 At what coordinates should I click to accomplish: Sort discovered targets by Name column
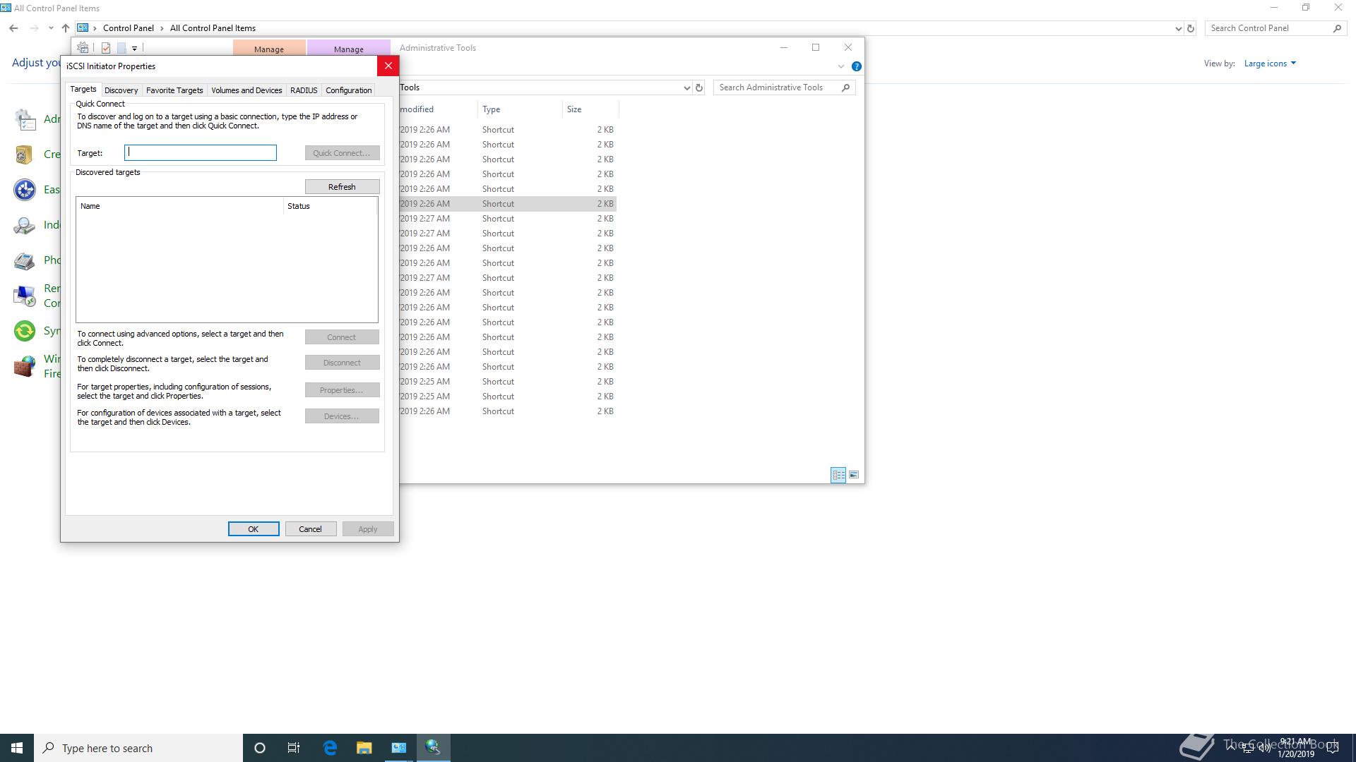(x=179, y=206)
